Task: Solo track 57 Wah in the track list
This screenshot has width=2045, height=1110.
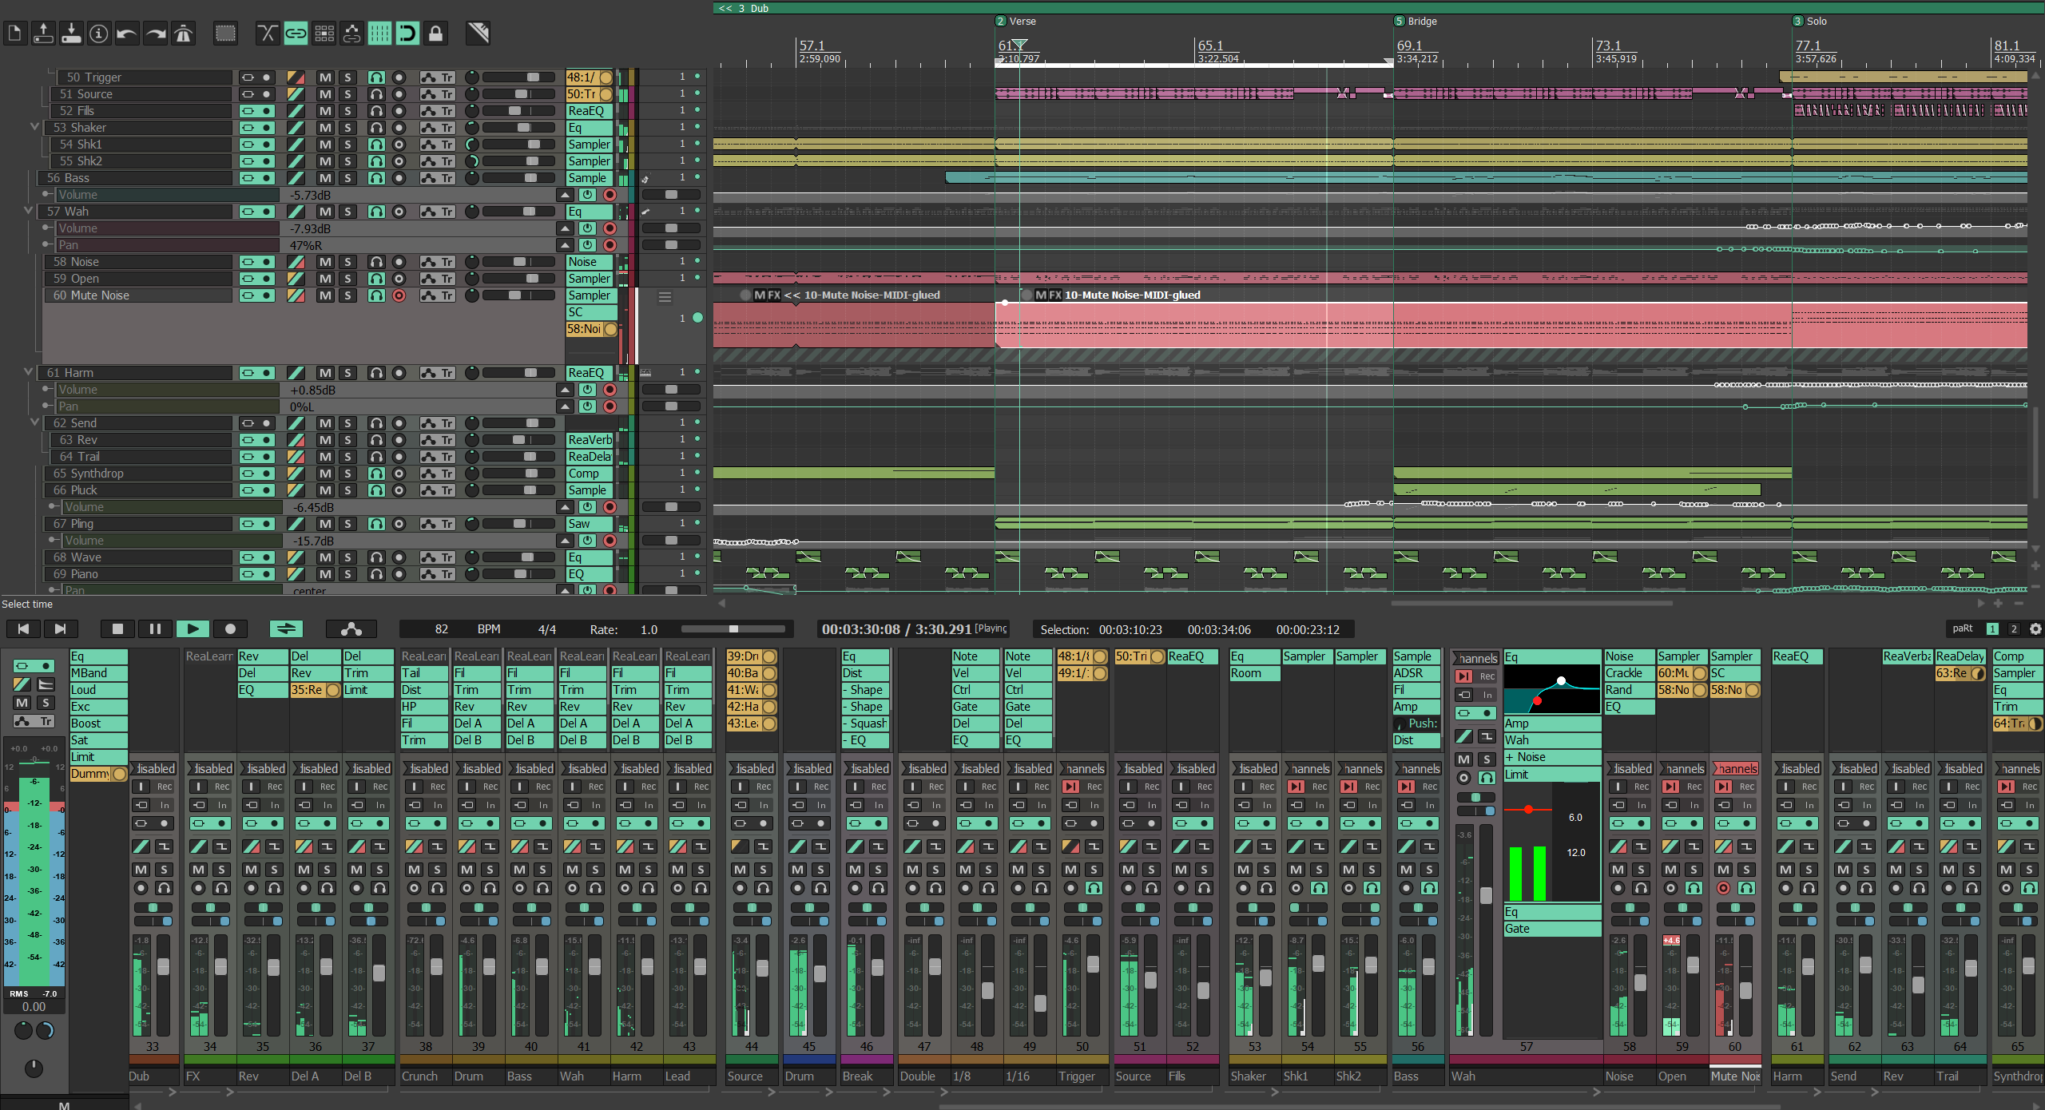Action: (x=347, y=212)
